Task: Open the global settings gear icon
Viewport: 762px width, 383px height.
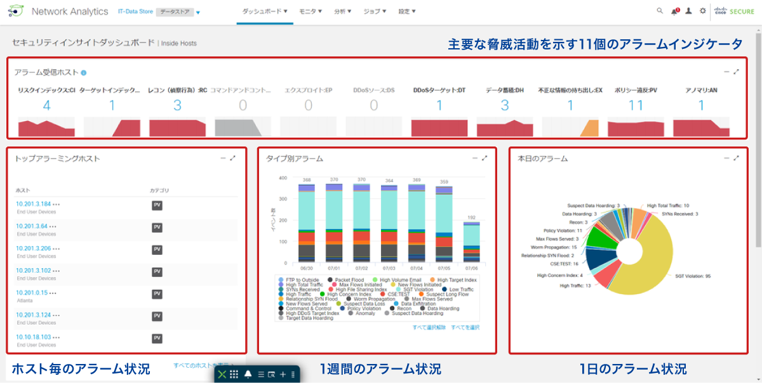Action: (702, 11)
